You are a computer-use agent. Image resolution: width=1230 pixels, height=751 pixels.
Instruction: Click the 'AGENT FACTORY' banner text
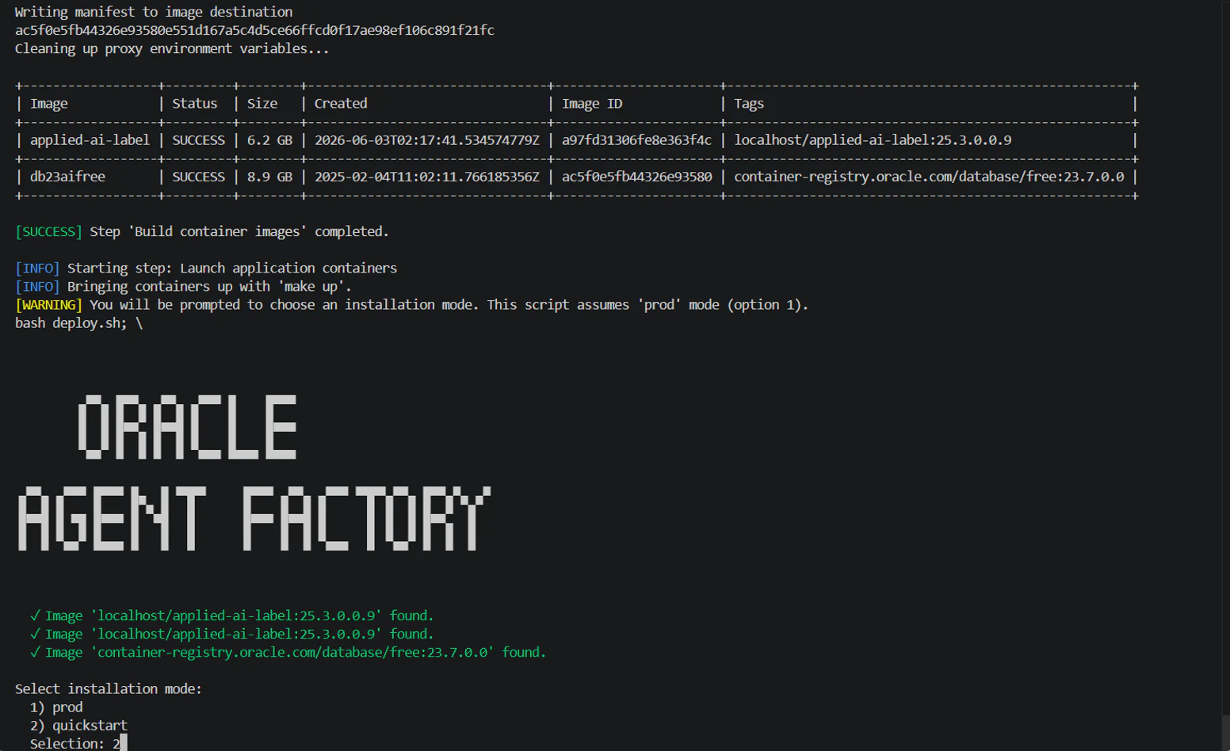pyautogui.click(x=254, y=518)
